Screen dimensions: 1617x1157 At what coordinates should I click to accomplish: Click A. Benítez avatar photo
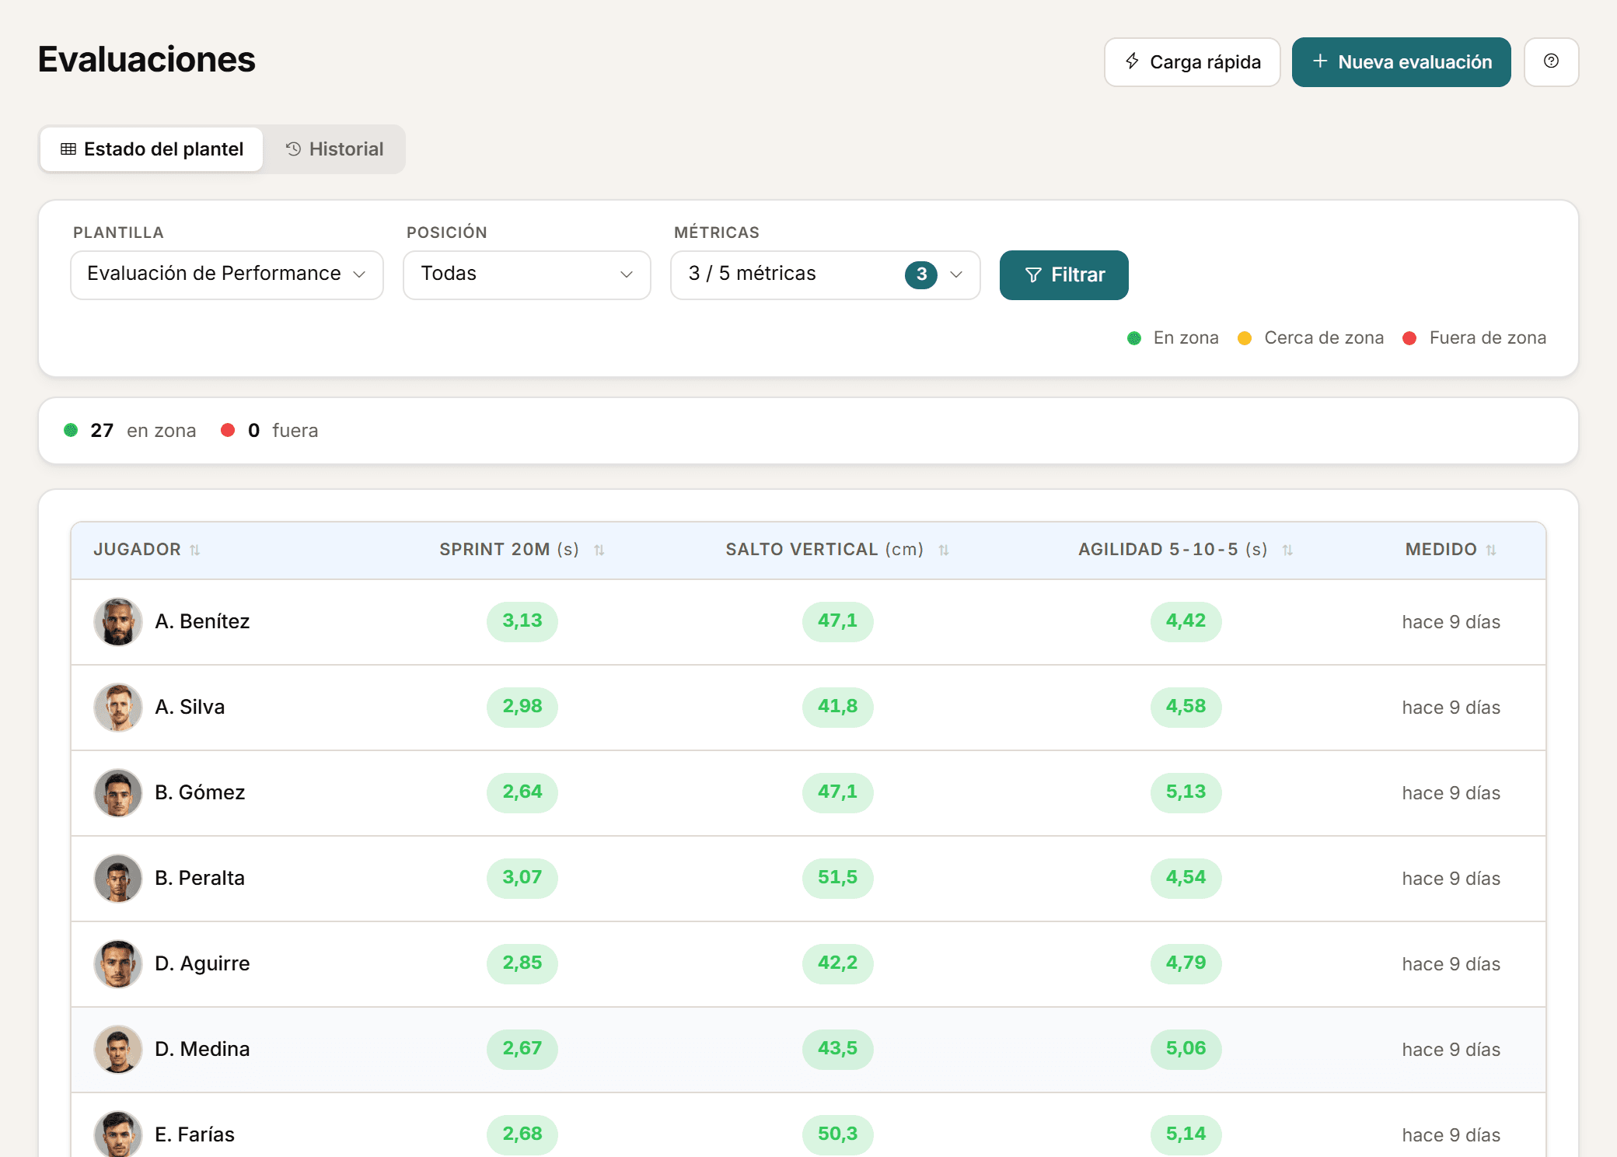coord(118,621)
